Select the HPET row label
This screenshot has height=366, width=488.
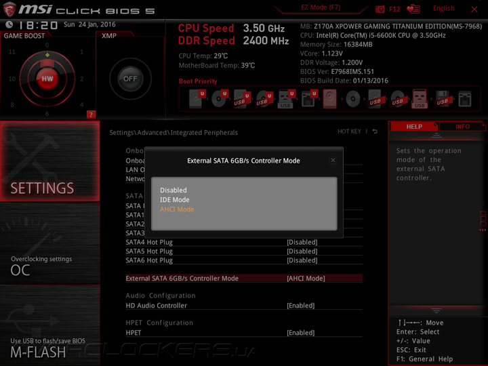[134, 332]
